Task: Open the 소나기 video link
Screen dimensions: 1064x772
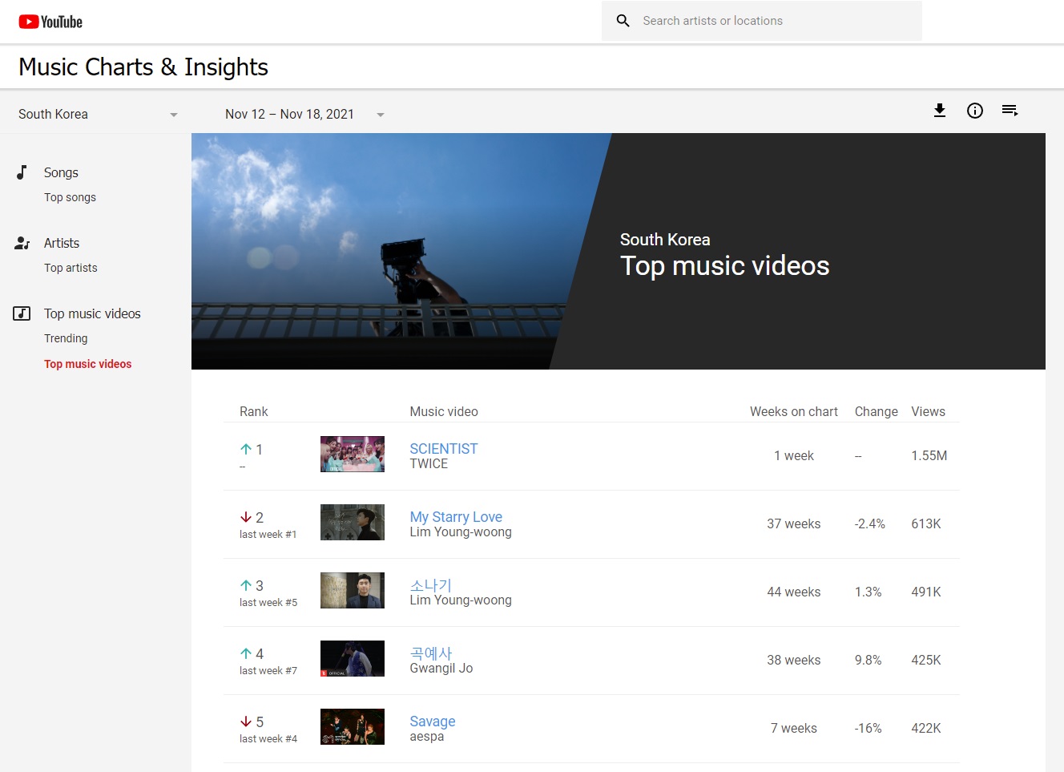Action: [x=431, y=585]
